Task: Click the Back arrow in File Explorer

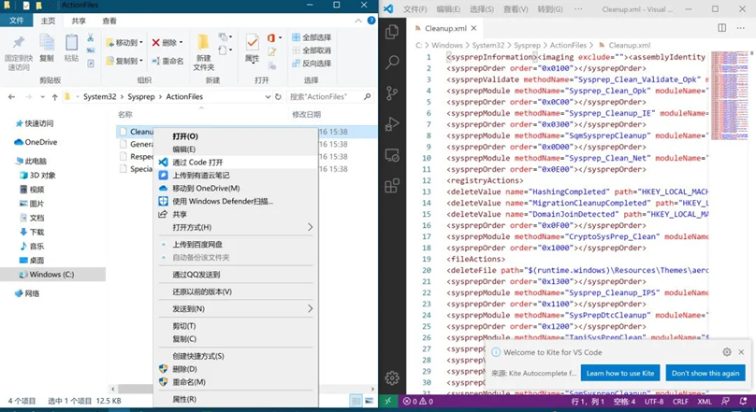Action: [x=11, y=97]
